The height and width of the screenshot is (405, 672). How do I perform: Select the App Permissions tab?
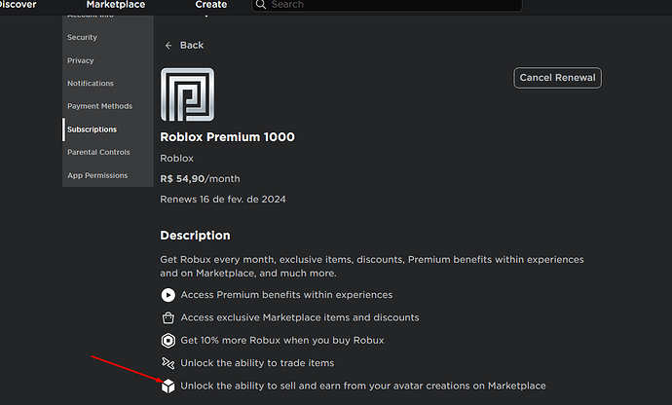(x=97, y=176)
